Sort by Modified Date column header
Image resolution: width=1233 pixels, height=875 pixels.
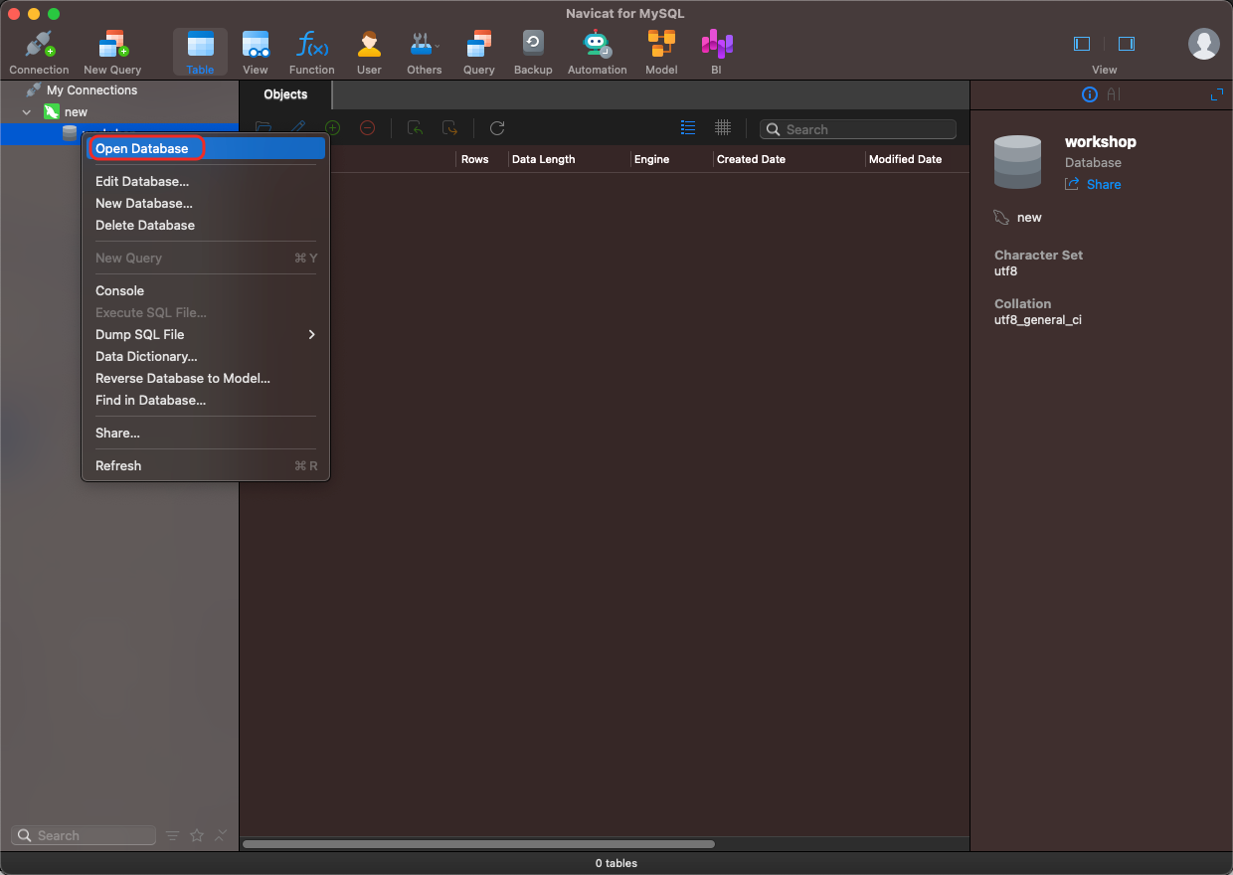coord(905,159)
